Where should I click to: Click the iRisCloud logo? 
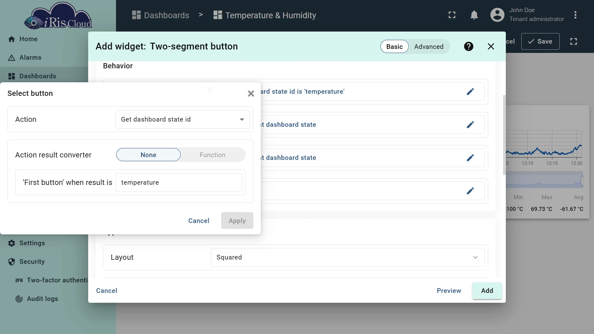click(x=58, y=16)
